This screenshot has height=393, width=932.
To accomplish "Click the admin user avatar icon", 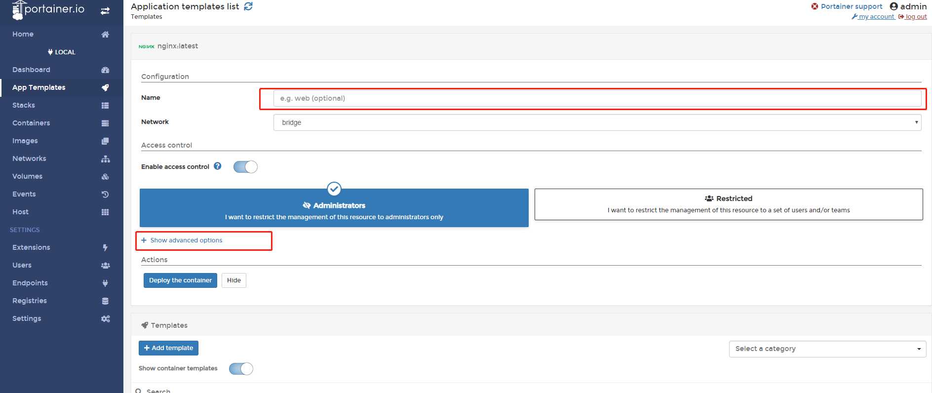I will pos(893,6).
